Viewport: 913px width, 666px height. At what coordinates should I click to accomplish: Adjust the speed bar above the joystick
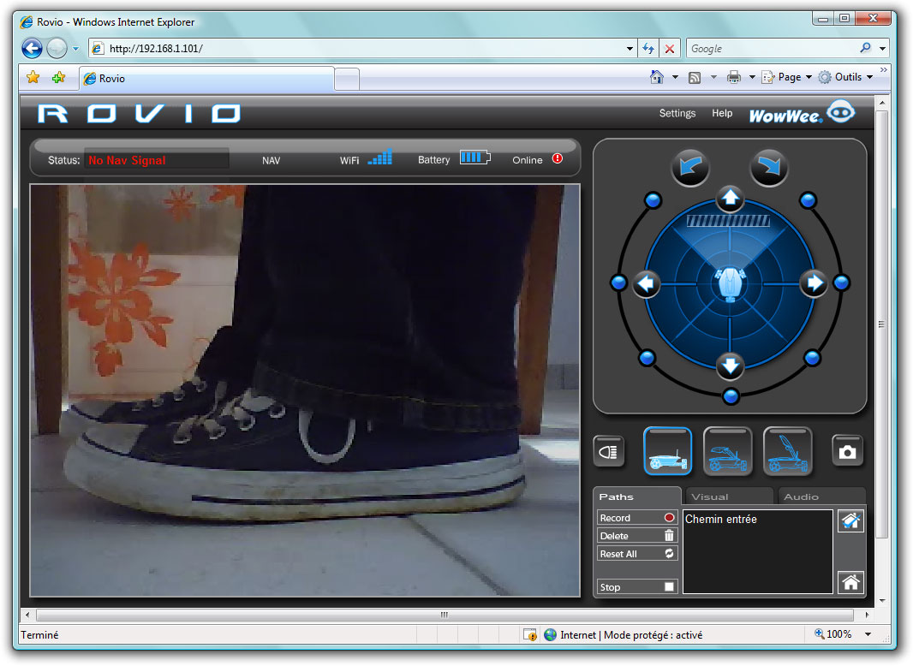click(728, 221)
